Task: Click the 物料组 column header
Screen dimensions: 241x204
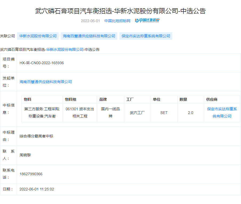Action: coord(71,99)
